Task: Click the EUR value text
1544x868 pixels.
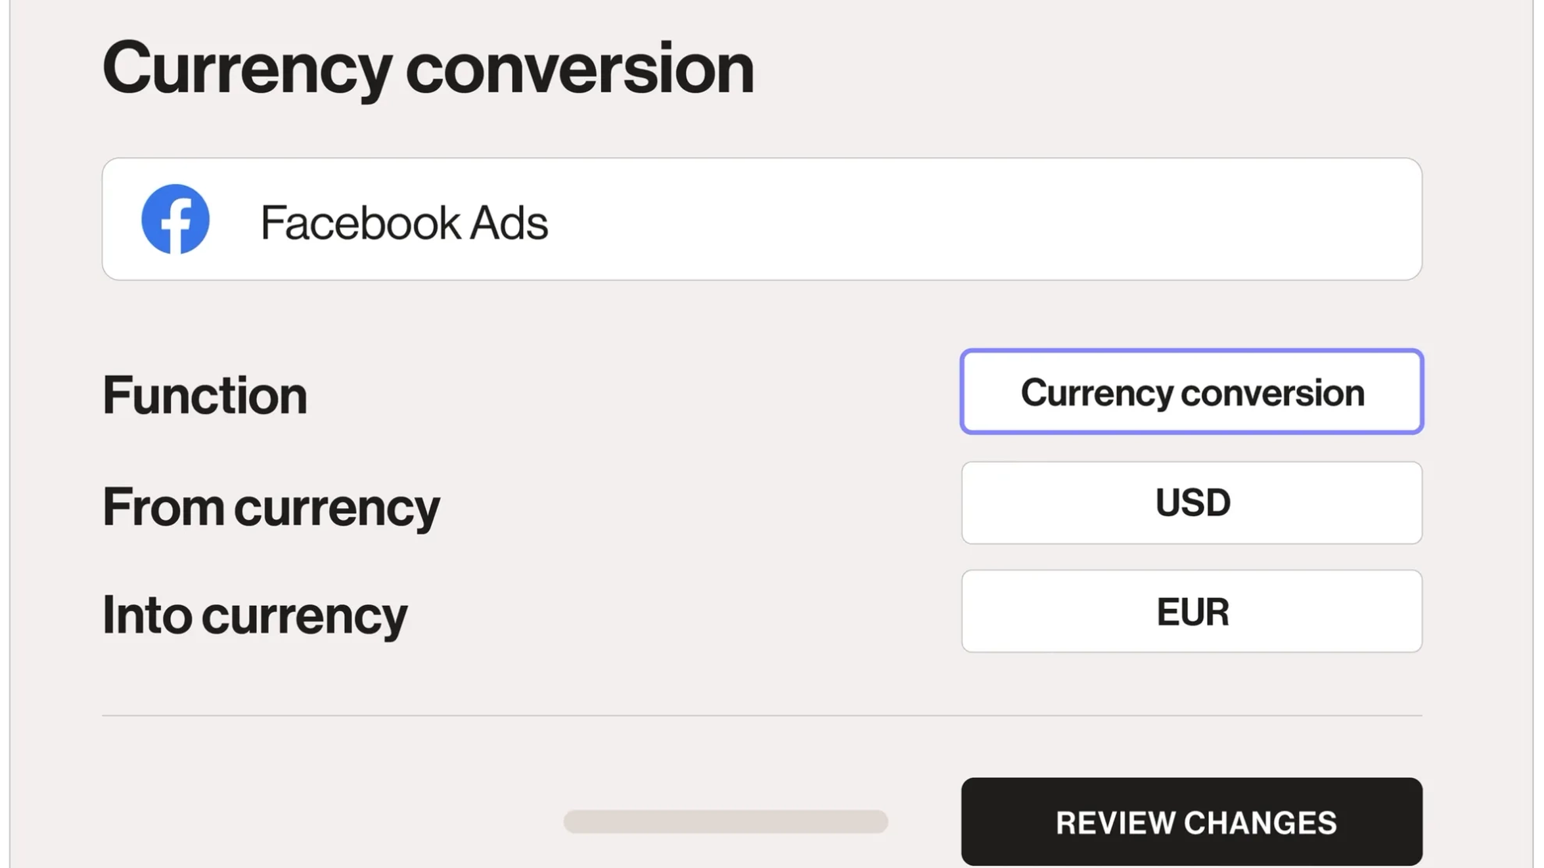Action: 1192,612
